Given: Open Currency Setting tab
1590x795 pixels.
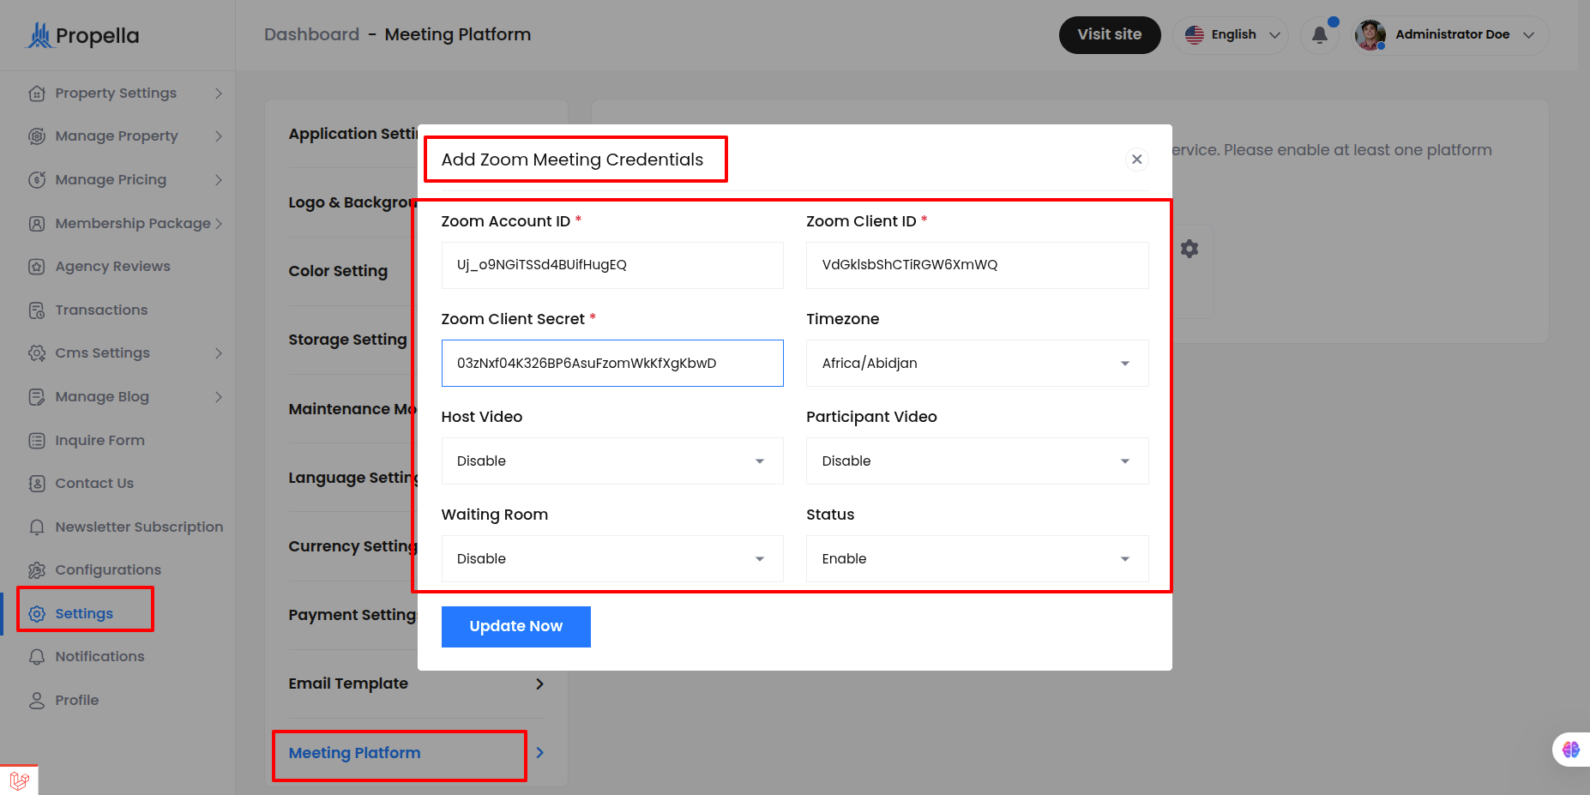Looking at the screenshot, I should tap(352, 546).
